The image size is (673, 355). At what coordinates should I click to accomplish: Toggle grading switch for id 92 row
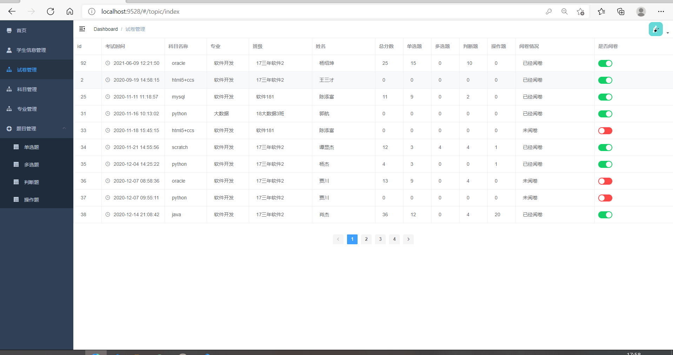pos(605,63)
